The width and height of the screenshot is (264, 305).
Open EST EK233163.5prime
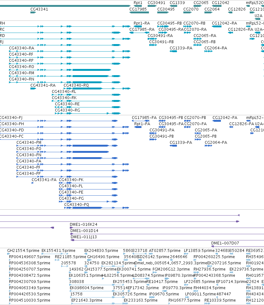[x=141, y=300]
